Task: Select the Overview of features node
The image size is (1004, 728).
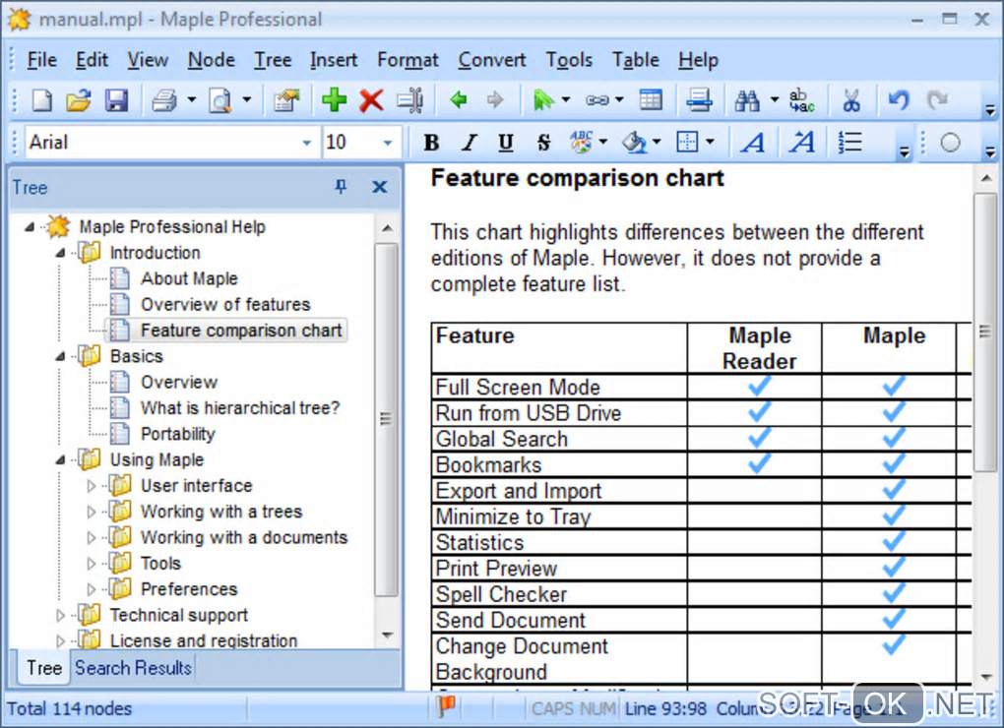Action: pos(225,305)
